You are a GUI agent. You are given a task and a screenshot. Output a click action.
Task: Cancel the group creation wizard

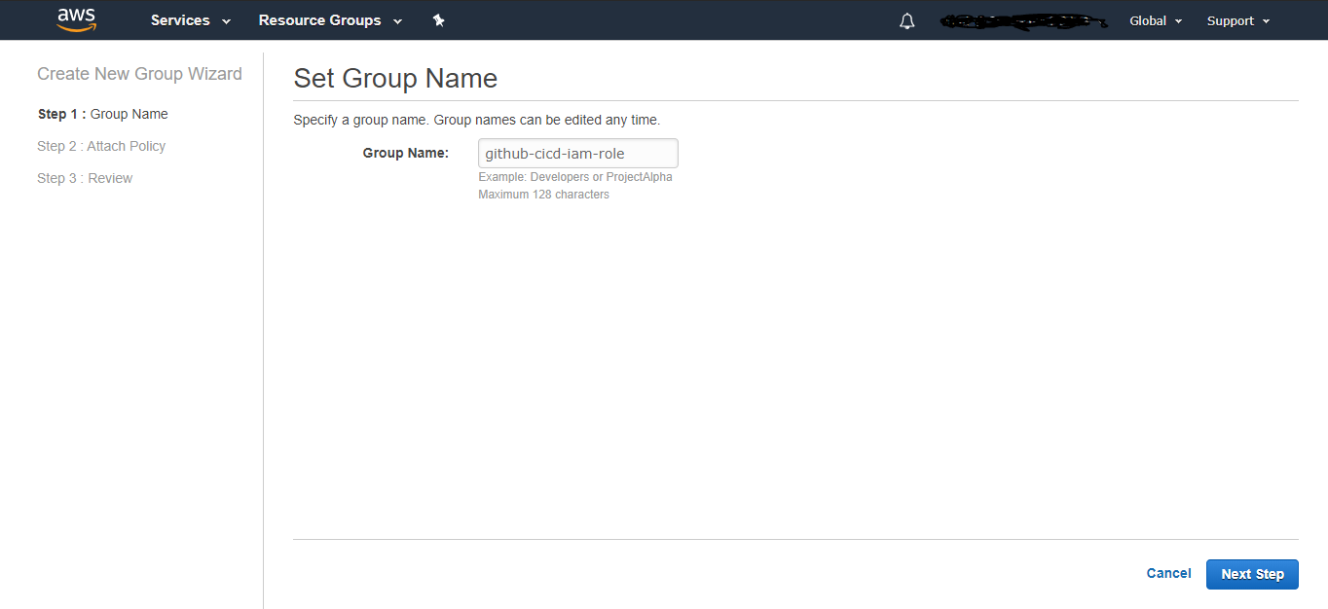point(1168,573)
